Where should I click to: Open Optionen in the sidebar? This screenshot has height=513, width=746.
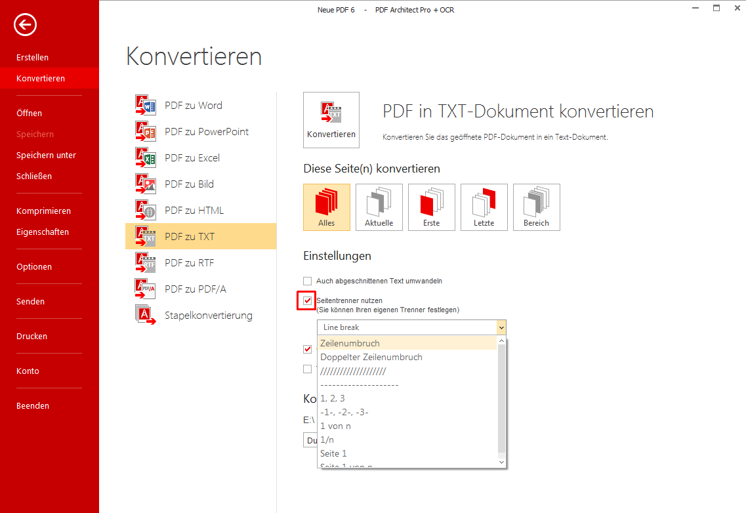pyautogui.click(x=49, y=266)
